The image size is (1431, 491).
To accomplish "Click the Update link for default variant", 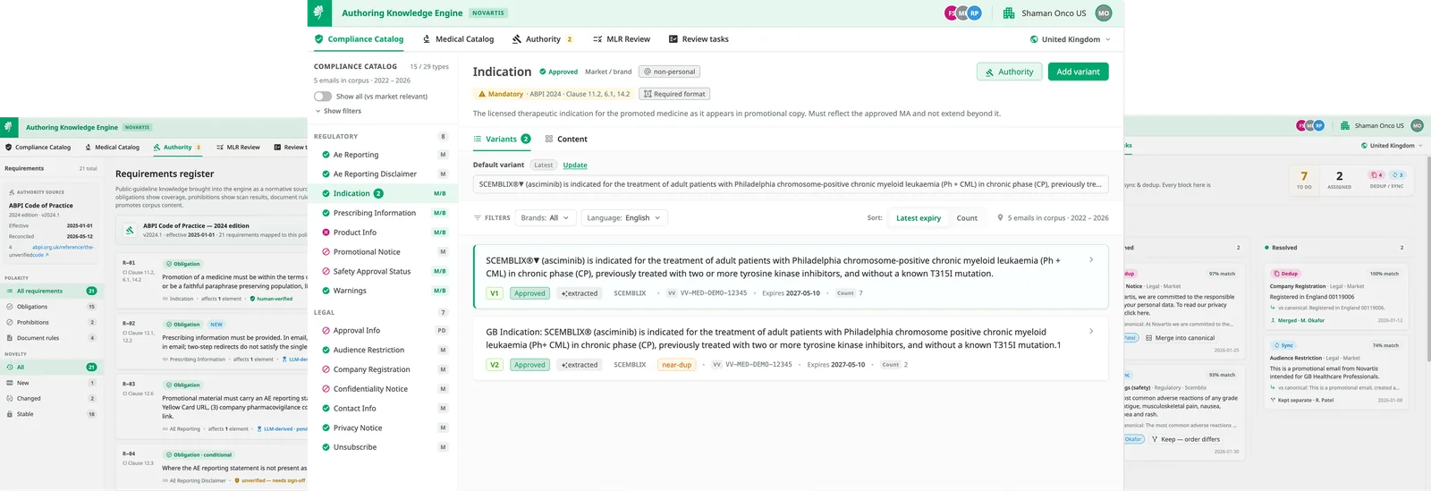I will tap(575, 165).
